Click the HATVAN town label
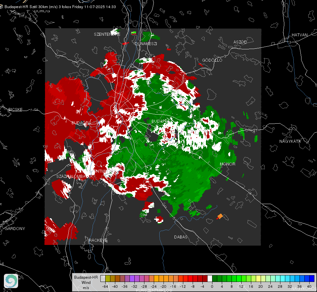Image resolution: width=317 pixels, height=292 pixels. (x=300, y=35)
